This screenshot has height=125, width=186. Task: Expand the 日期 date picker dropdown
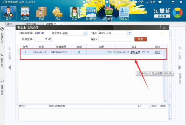[x=130, y=33]
